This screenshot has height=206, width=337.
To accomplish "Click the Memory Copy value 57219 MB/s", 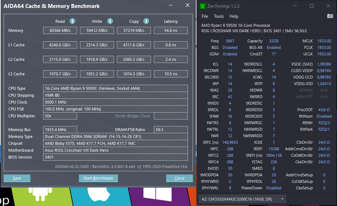I will 134,30.
